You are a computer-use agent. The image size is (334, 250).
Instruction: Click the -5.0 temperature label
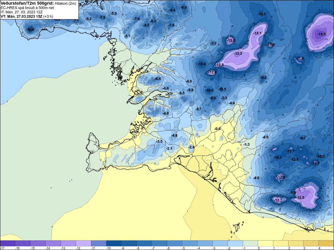tap(114, 13)
